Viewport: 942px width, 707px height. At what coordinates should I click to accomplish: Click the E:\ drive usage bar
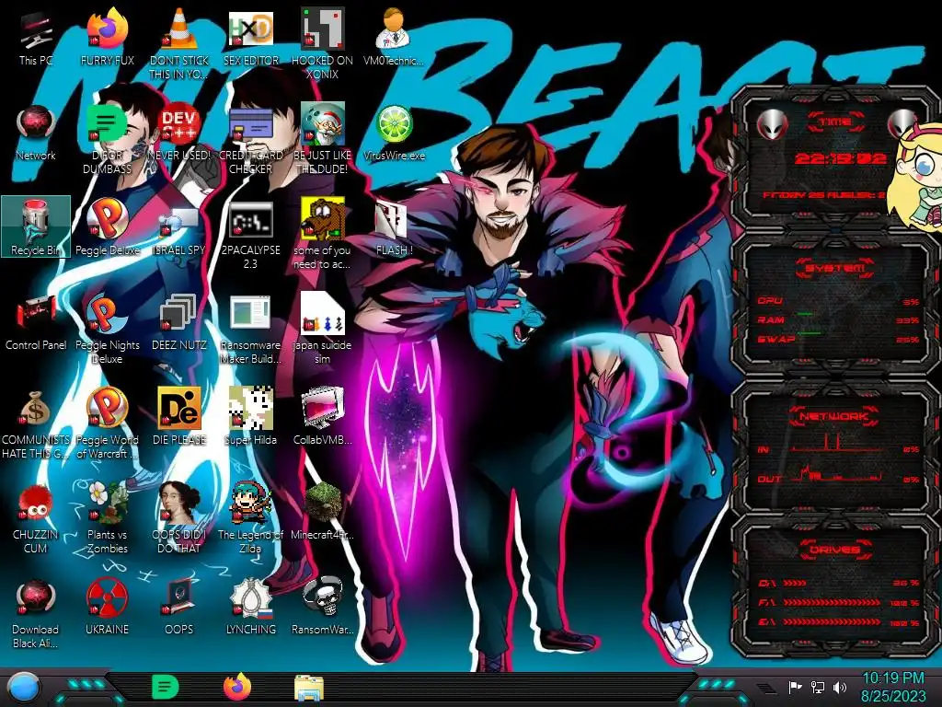832,621
